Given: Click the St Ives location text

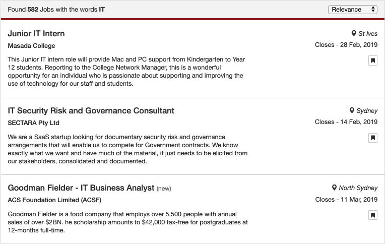Looking at the screenshot, I should point(368,34).
